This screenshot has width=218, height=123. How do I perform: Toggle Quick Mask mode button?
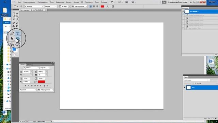[x=15, y=55]
